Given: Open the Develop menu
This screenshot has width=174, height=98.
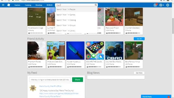Looking at the screenshot, I should [39, 5].
